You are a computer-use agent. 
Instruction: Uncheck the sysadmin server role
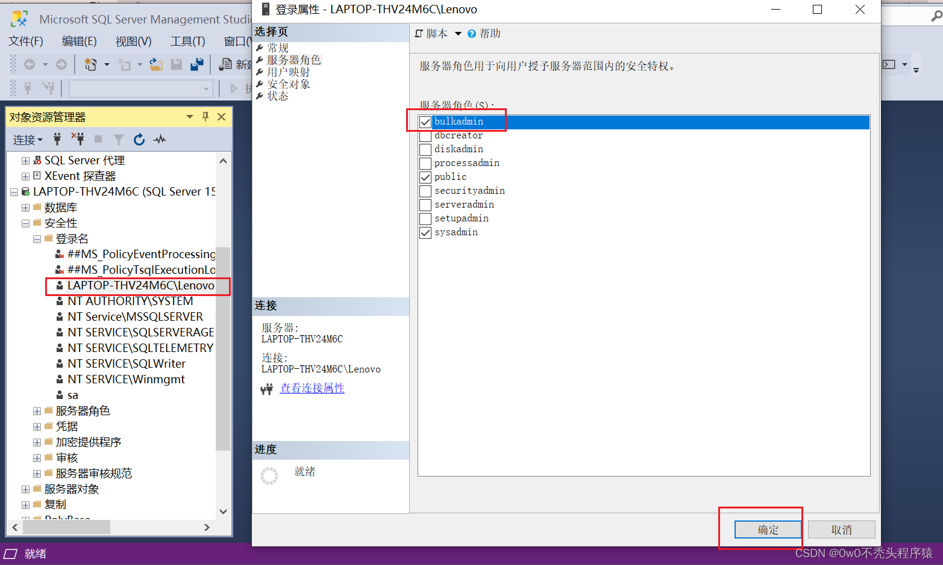(x=425, y=233)
